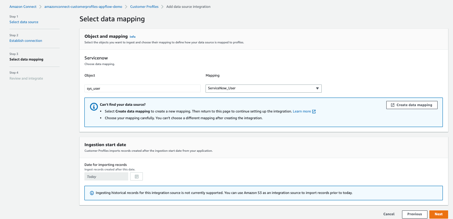Select Step 3 Select data mapping

pyautogui.click(x=26, y=59)
